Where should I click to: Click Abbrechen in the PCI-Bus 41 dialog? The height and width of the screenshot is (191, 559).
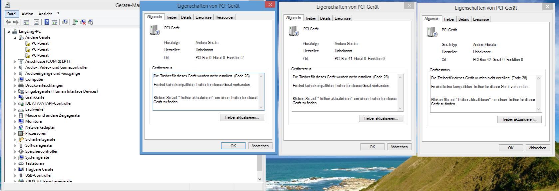(x=399, y=147)
